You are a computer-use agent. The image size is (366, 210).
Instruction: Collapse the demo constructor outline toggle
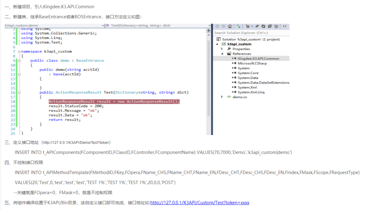click(19, 74)
